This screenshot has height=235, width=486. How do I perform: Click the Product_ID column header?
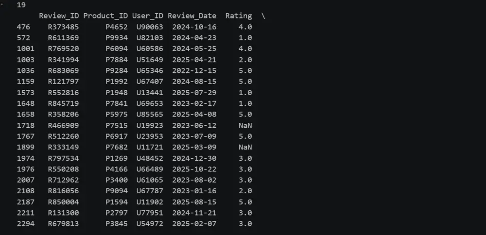point(105,16)
